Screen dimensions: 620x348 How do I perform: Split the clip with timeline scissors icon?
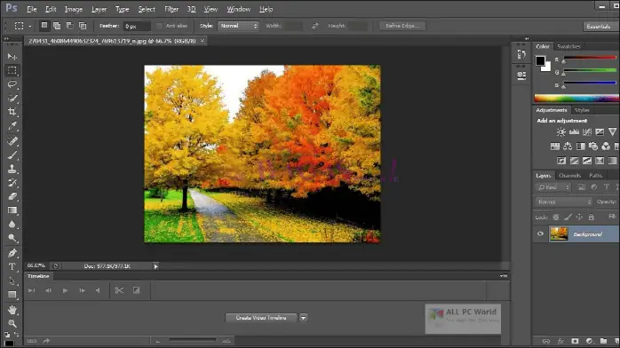[x=119, y=290]
